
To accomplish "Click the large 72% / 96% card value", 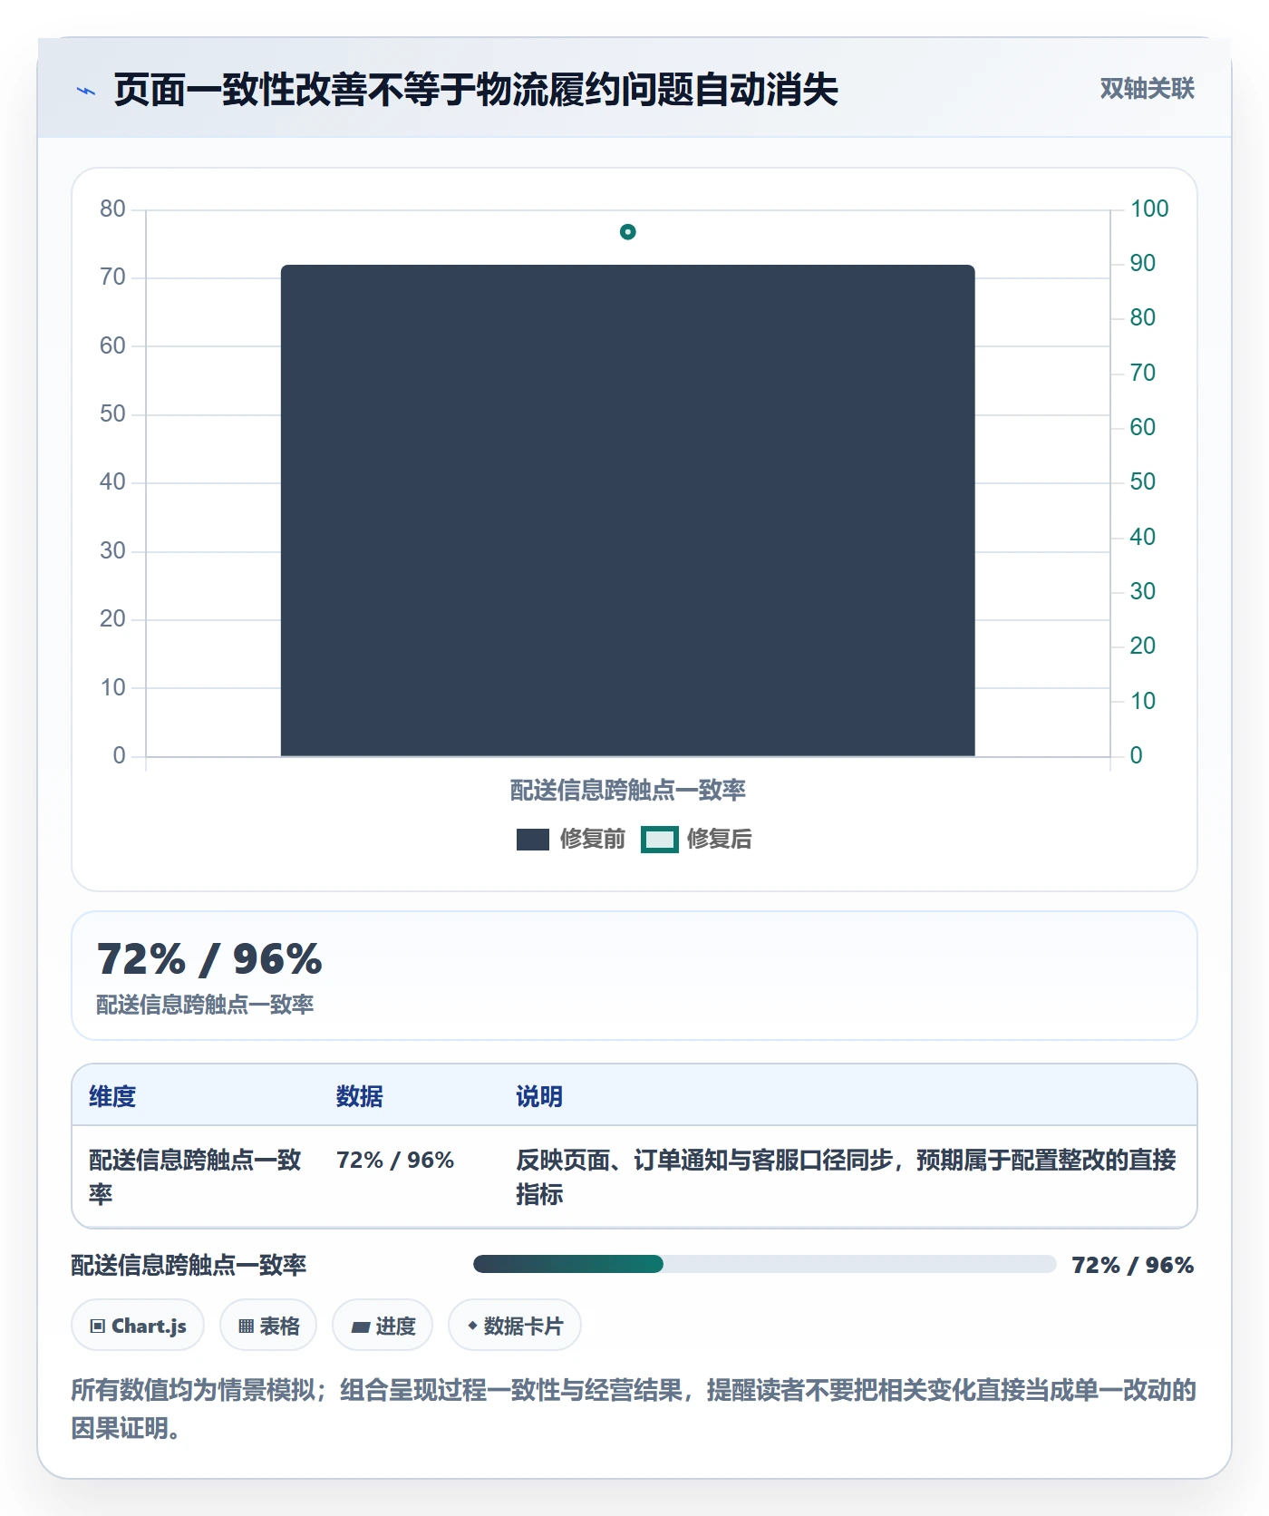I will coord(209,959).
